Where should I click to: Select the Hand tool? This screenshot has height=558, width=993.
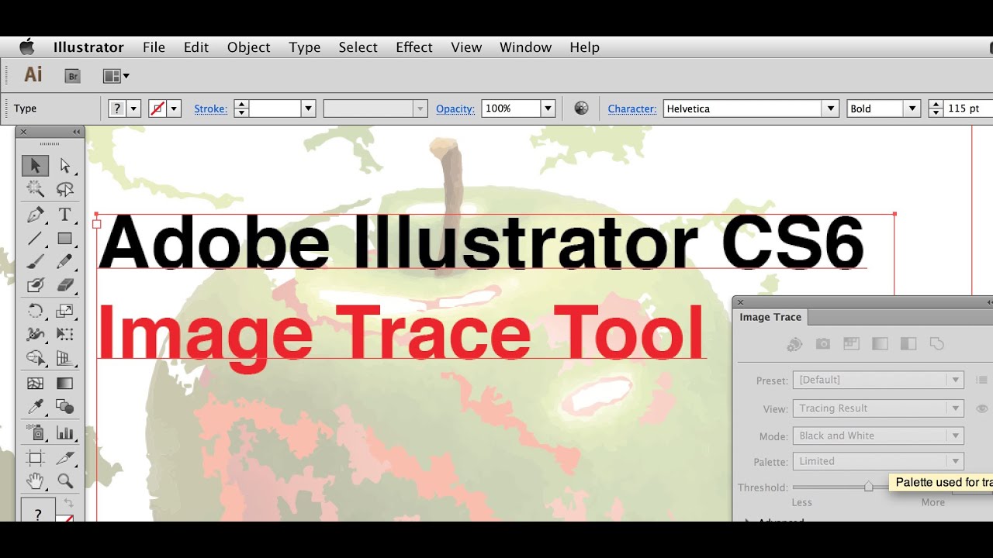(35, 481)
